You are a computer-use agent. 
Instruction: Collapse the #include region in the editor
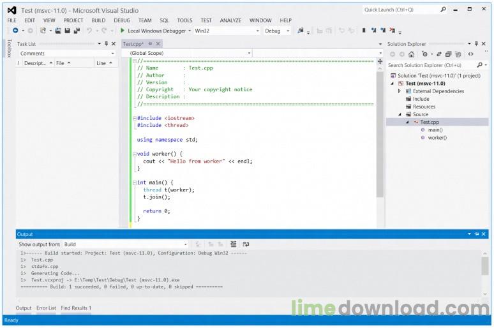coord(135,118)
